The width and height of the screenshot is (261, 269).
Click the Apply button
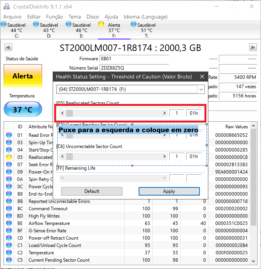pos(169,191)
